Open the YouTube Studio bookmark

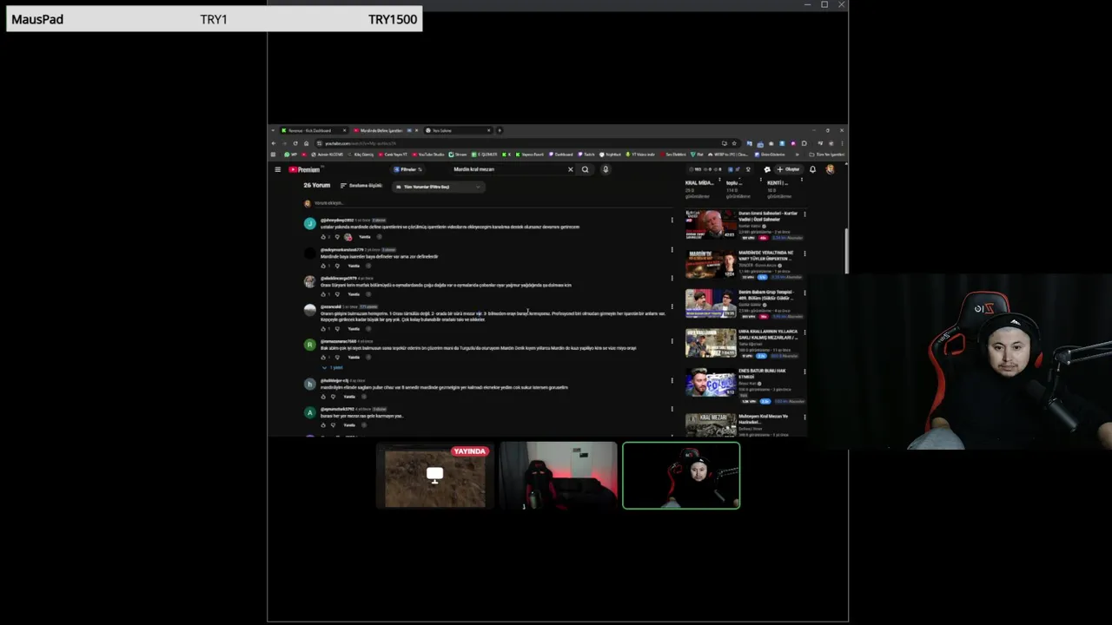point(428,155)
